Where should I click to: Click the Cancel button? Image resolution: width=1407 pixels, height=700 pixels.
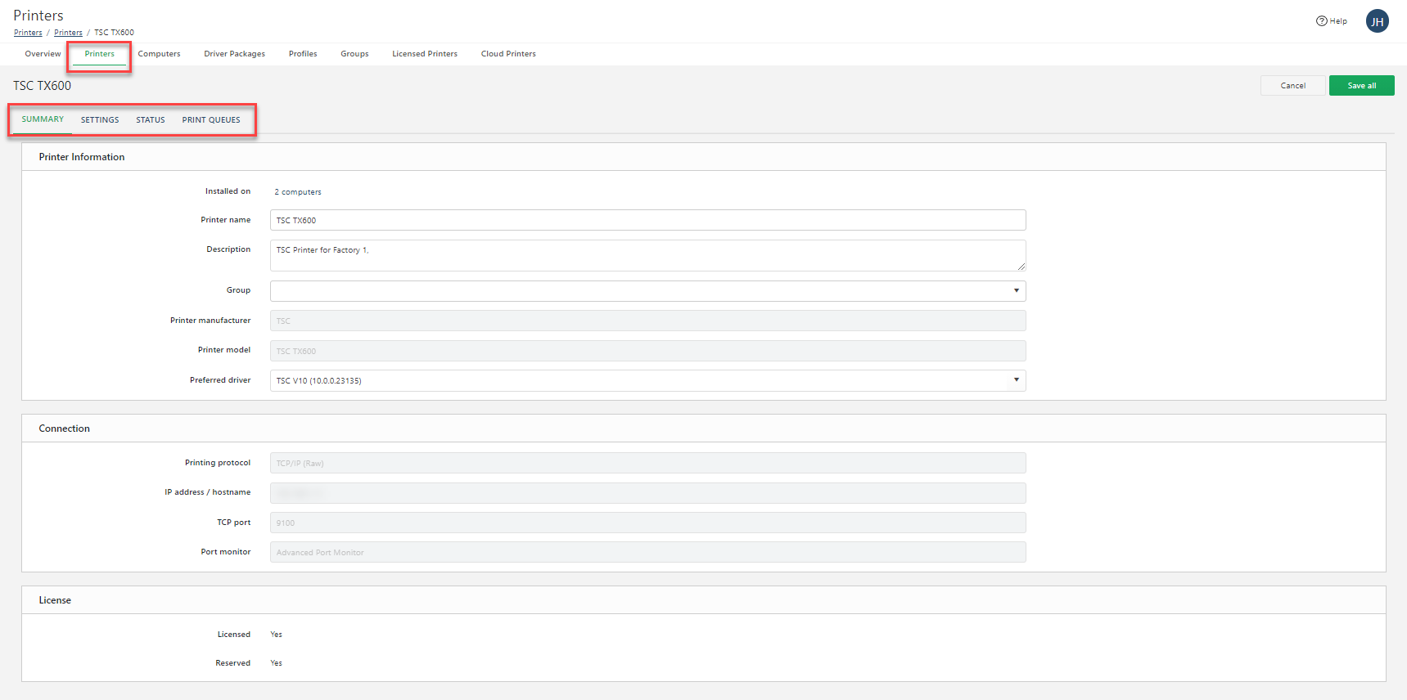1292,86
